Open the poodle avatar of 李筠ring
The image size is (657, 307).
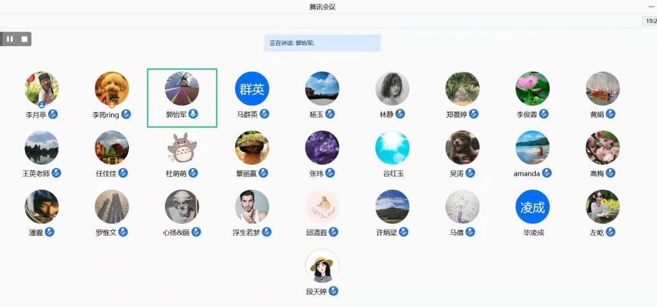(x=112, y=88)
